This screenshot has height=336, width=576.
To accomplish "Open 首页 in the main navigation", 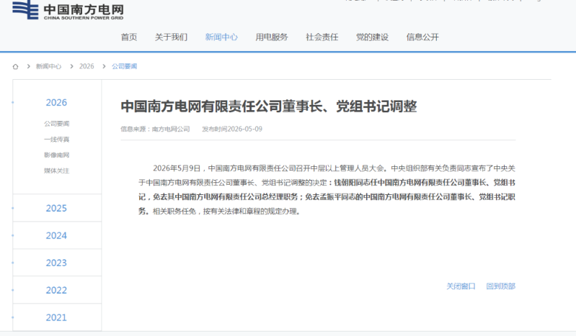I will tap(129, 37).
